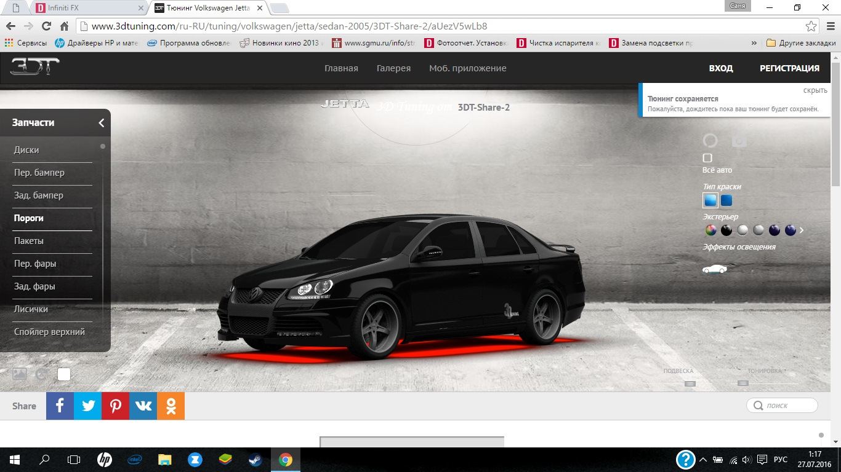
Task: Open the Главная navigation link
Action: coord(341,68)
